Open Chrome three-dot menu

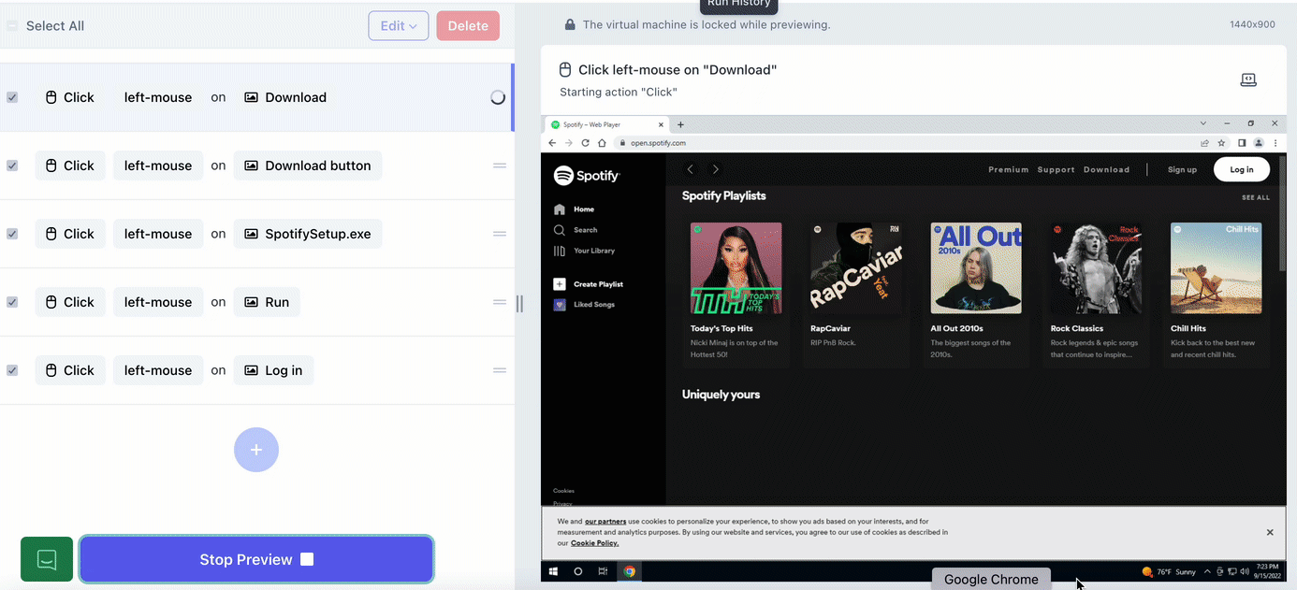coord(1274,143)
